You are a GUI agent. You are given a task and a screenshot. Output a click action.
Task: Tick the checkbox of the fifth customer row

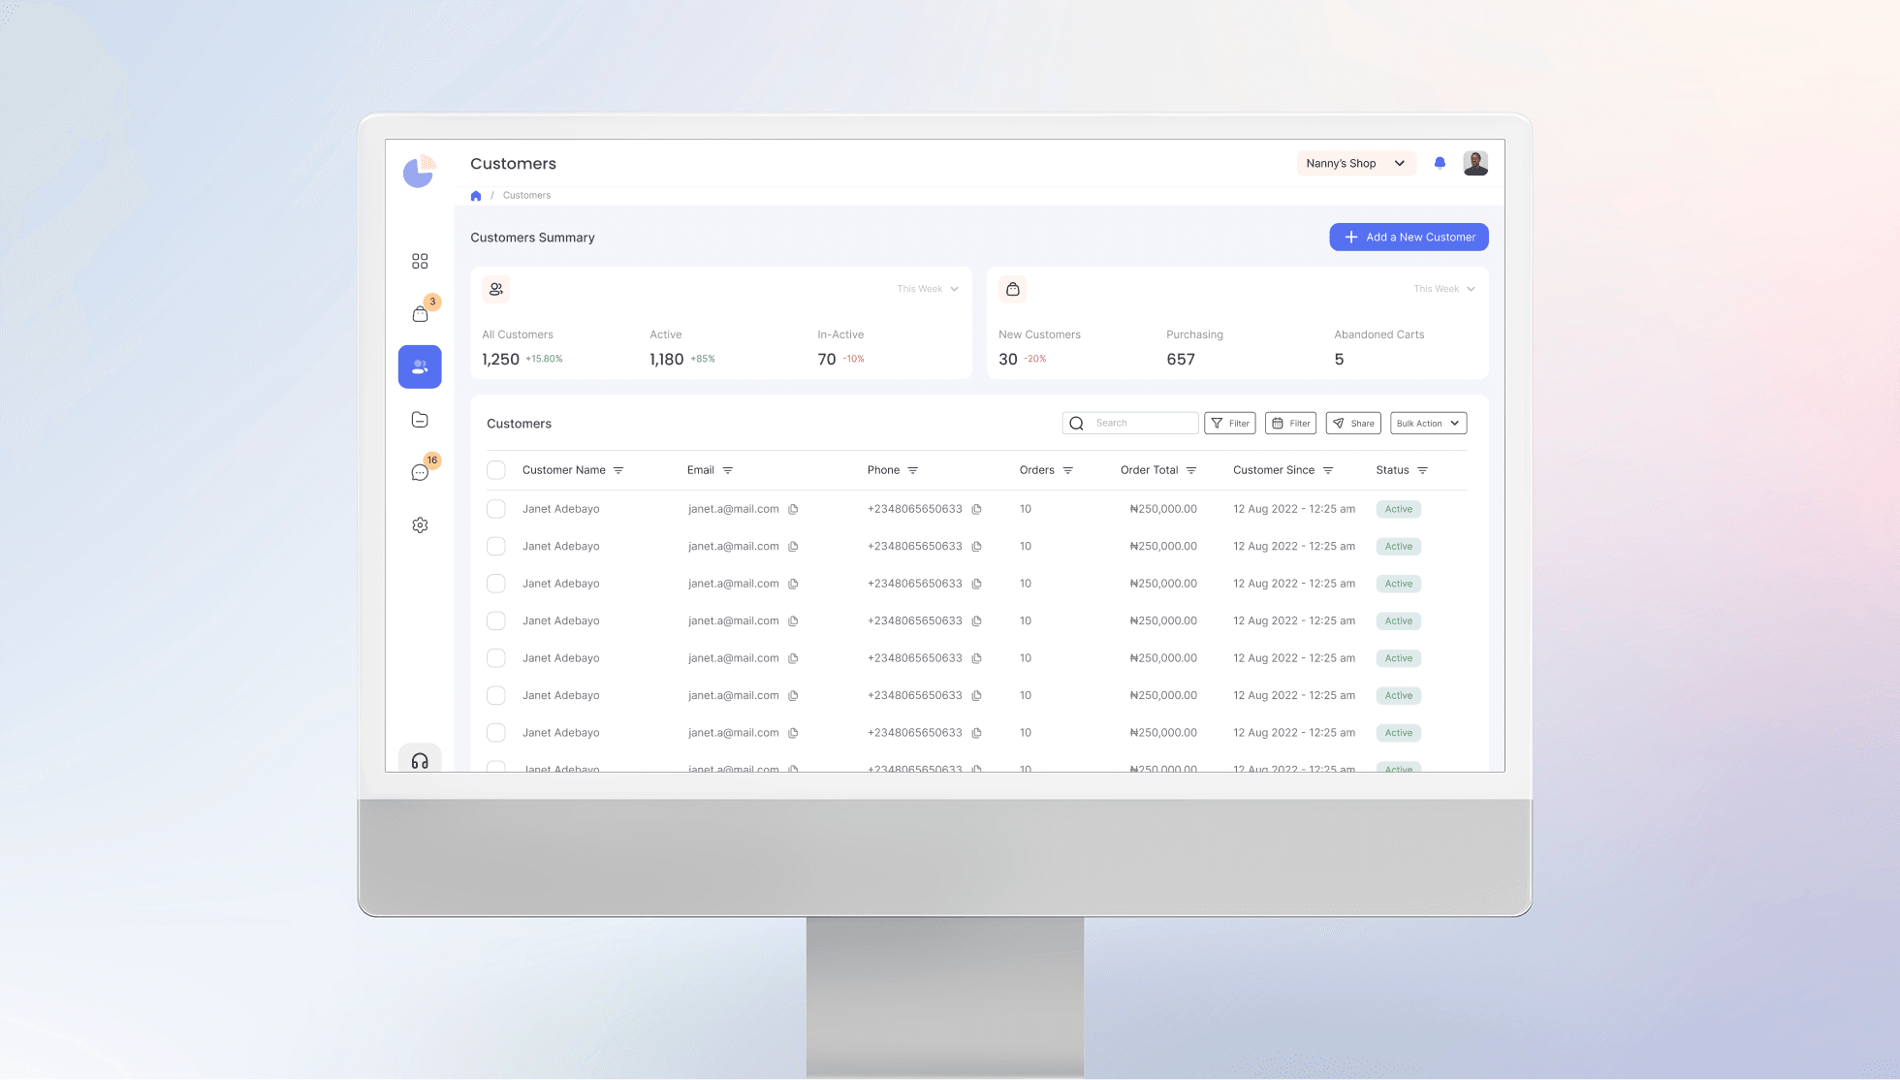point(496,658)
